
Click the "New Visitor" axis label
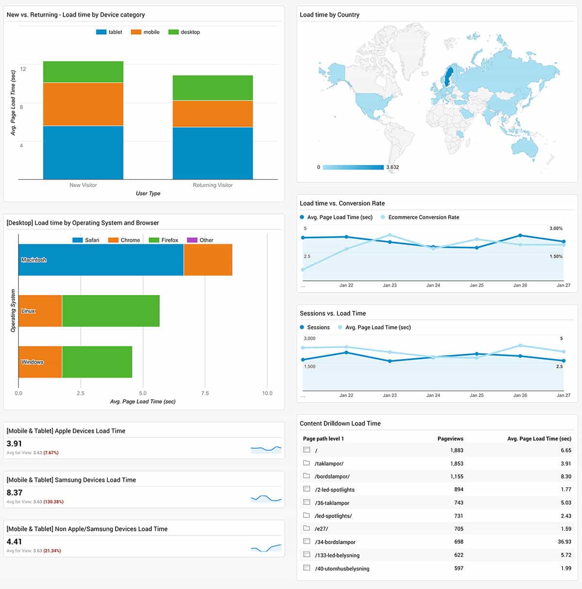click(x=83, y=185)
